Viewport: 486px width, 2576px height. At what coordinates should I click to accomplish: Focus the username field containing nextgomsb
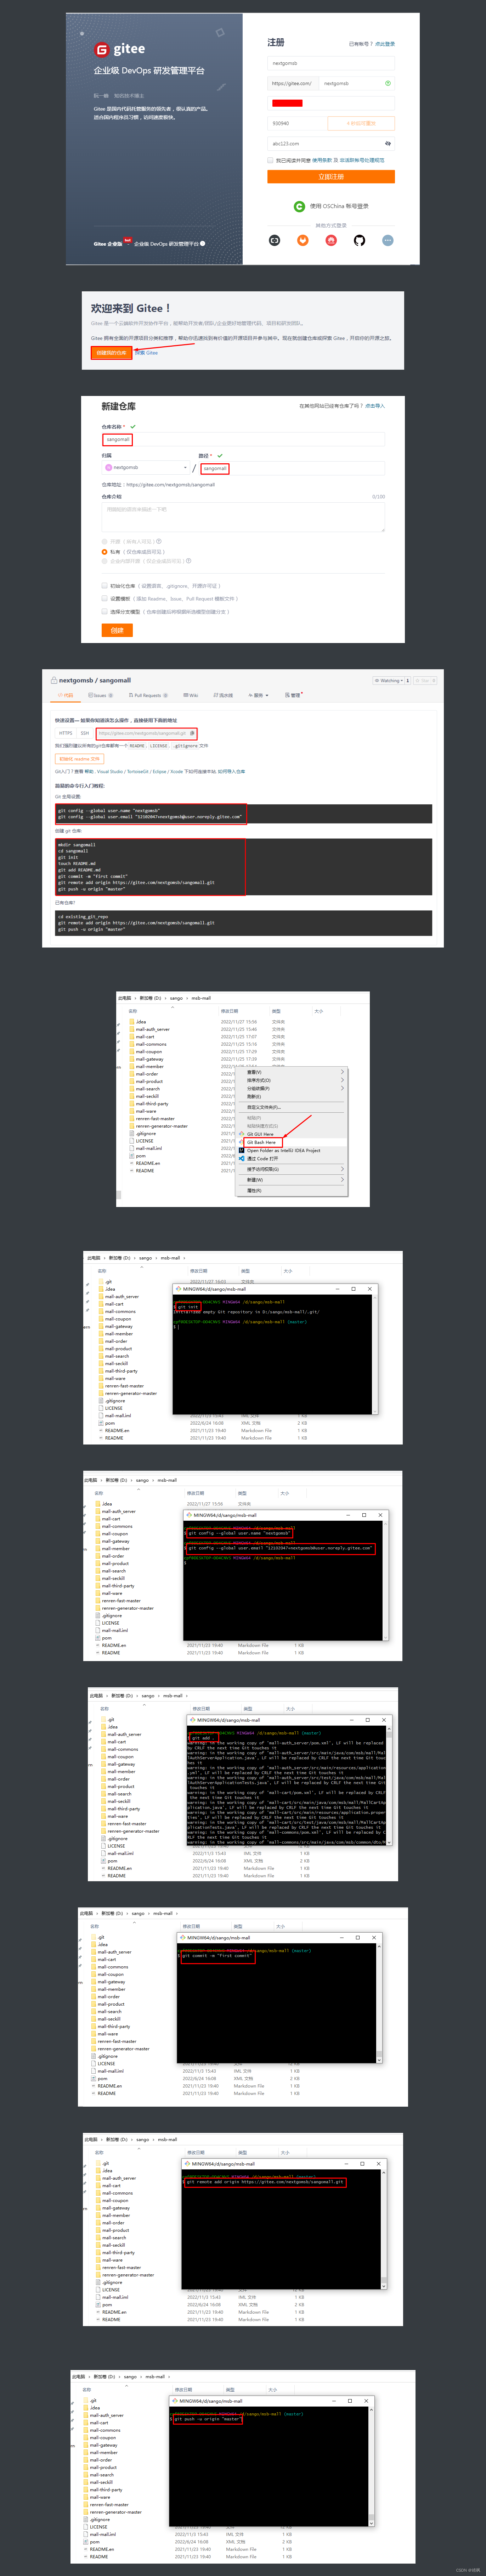click(x=331, y=63)
